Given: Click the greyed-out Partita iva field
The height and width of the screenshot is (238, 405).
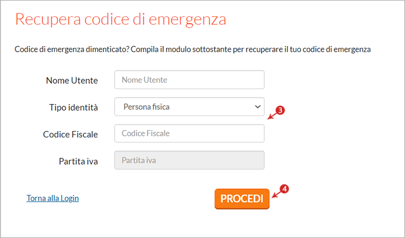Looking at the screenshot, I should (x=189, y=160).
